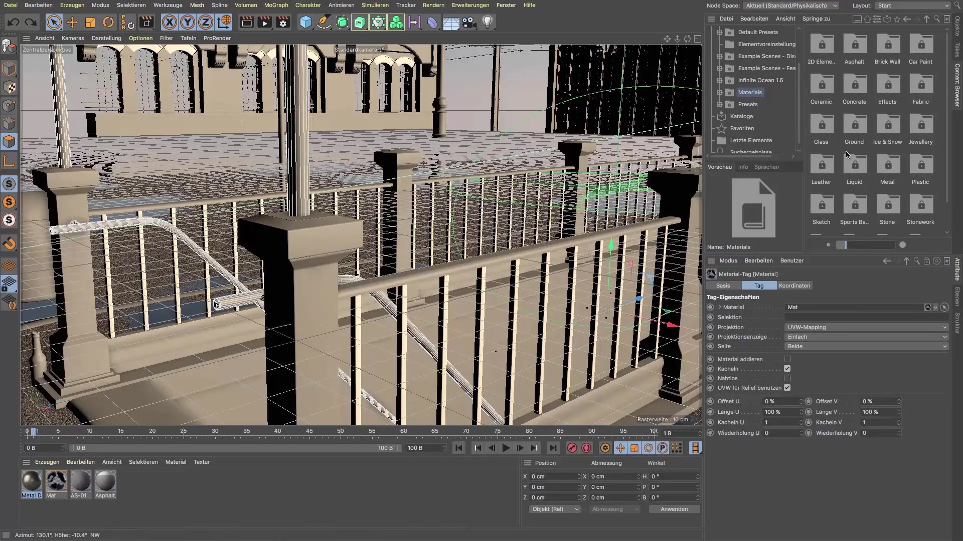Viewport: 963px width, 541px height.
Task: Open the Simulieren menu
Action: point(375,5)
